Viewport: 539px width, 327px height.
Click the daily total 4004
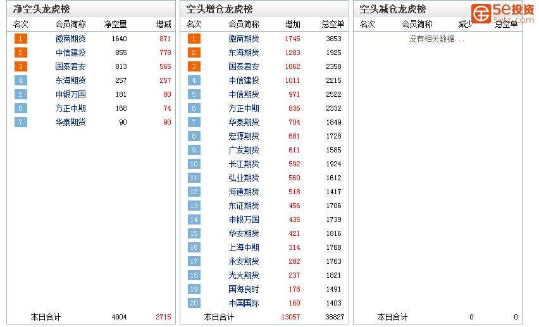click(120, 317)
